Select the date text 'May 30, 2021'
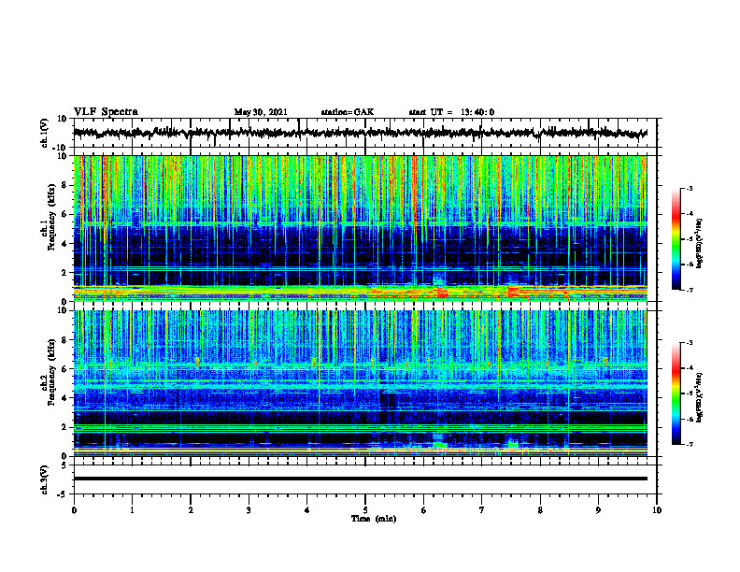The image size is (740, 572). [x=261, y=112]
